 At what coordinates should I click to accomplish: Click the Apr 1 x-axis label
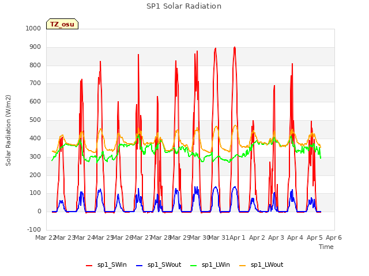pyautogui.click(x=238, y=237)
